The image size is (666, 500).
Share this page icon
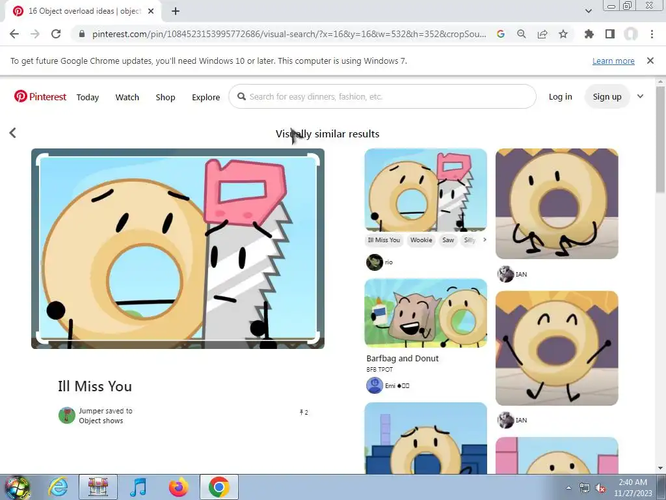click(542, 34)
